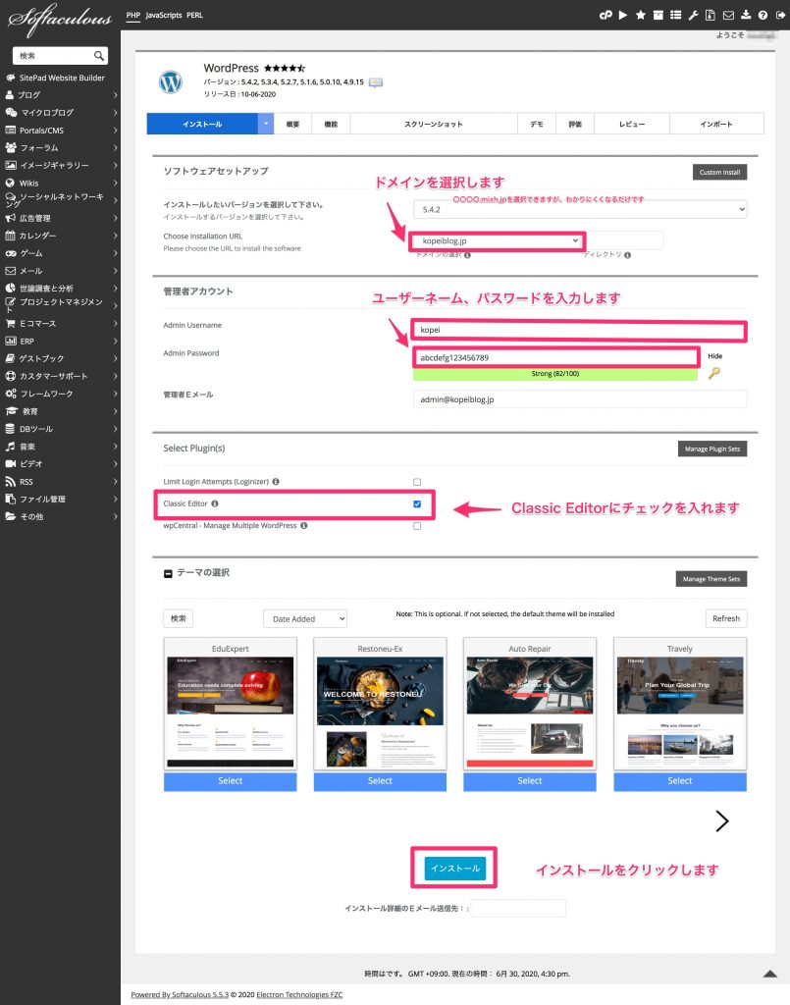The width and height of the screenshot is (790, 1005).
Task: Click the help question mark icon
Action: point(763,15)
